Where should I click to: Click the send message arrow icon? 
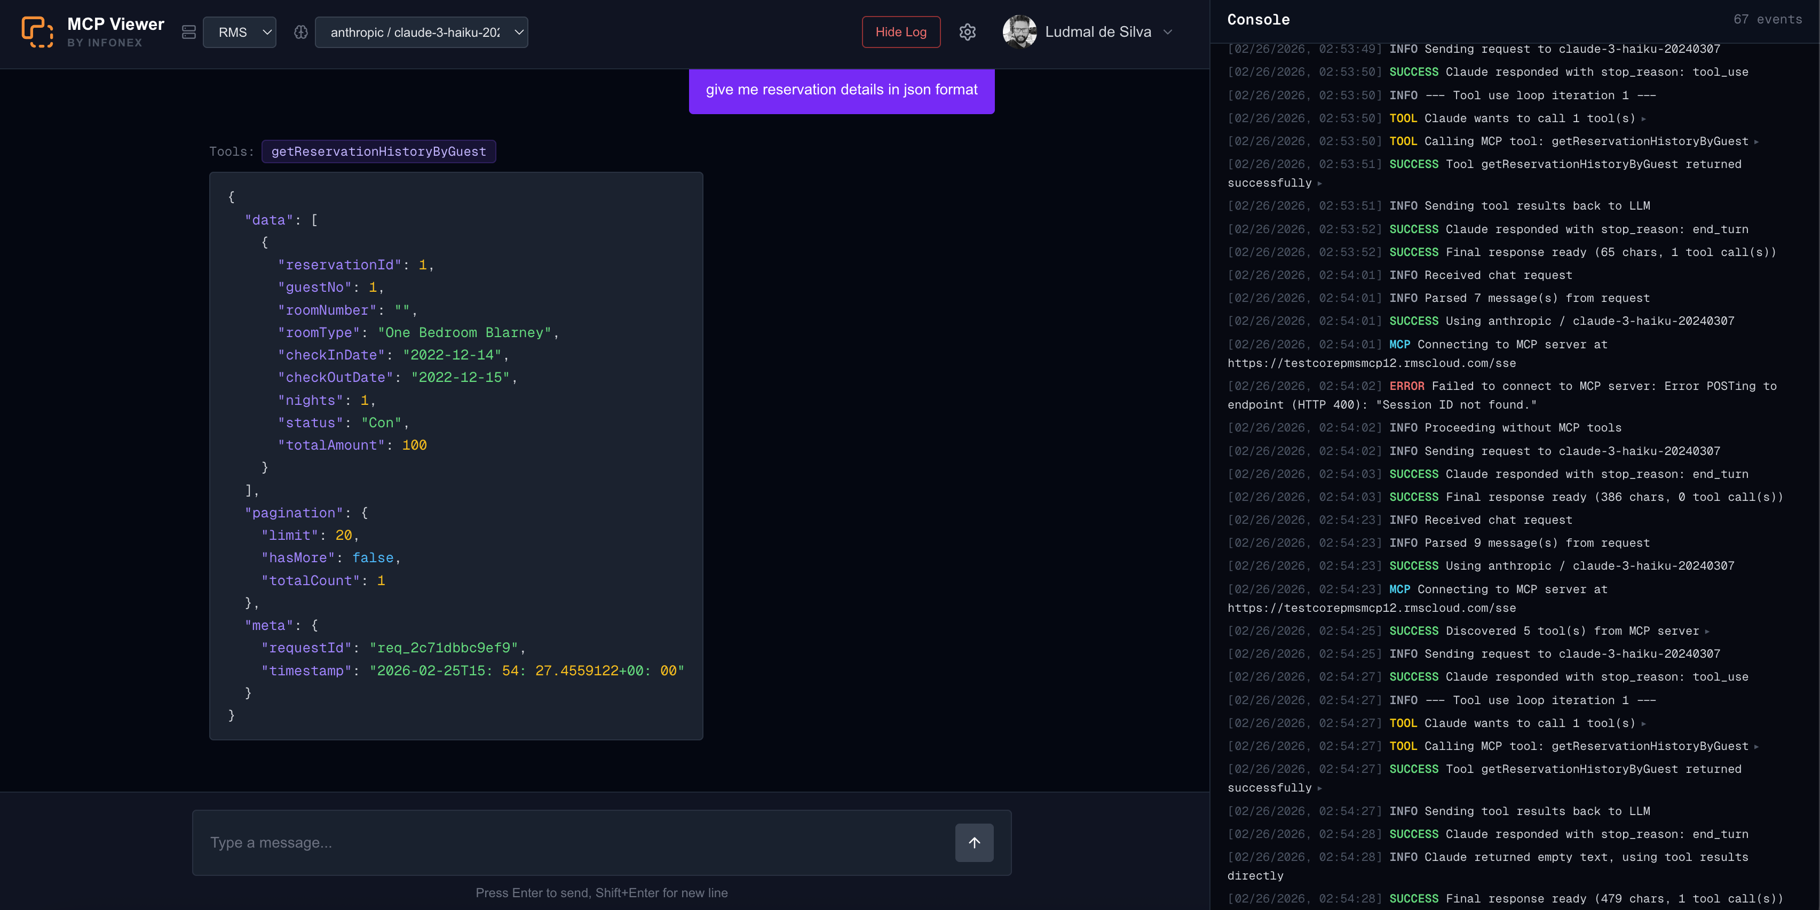point(974,842)
